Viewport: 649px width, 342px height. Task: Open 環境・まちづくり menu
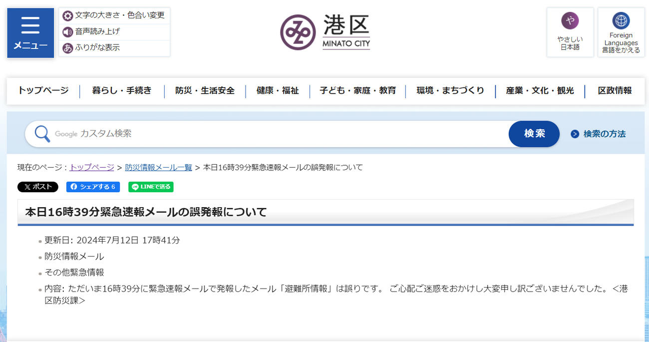click(450, 91)
